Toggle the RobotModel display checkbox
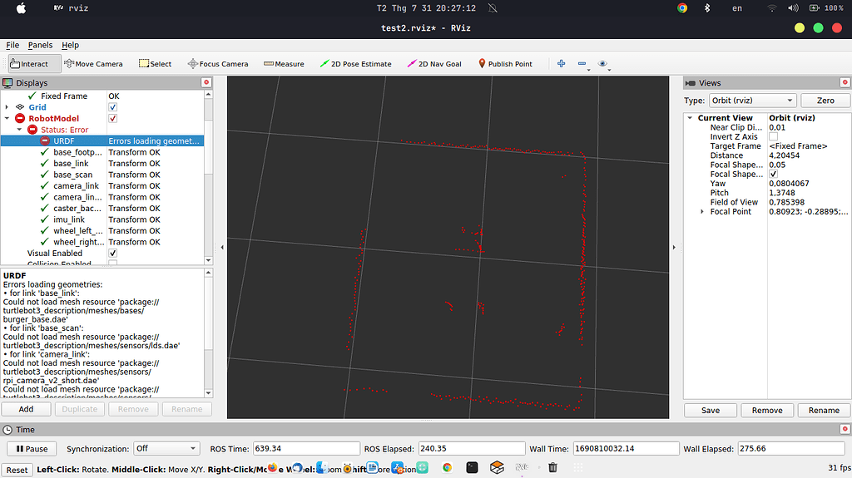This screenshot has height=478, width=852. pyautogui.click(x=113, y=118)
